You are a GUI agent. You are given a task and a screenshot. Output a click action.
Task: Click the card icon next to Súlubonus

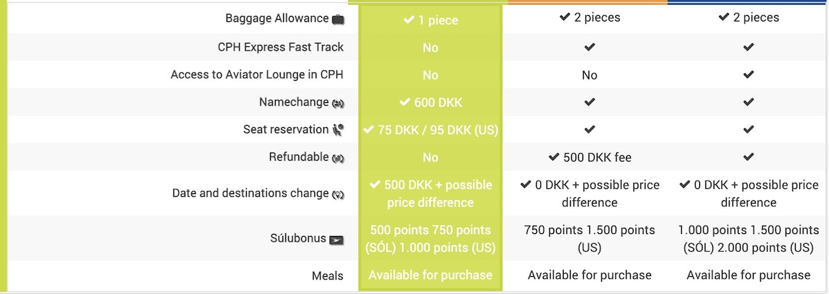click(336, 240)
